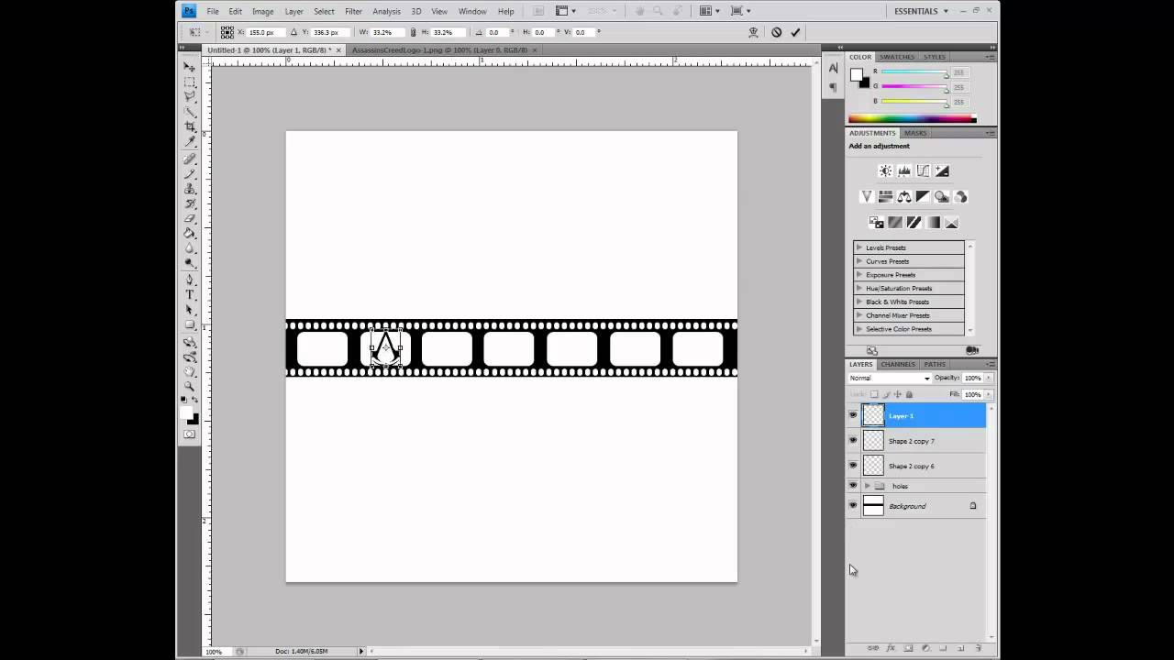Expand Channel Mixer Presets list
This screenshot has height=660, width=1174.
click(x=859, y=315)
